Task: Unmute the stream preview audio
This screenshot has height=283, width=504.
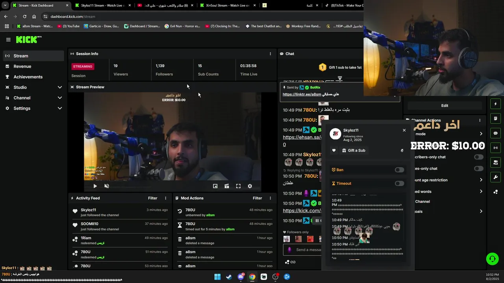Action: tap(107, 186)
